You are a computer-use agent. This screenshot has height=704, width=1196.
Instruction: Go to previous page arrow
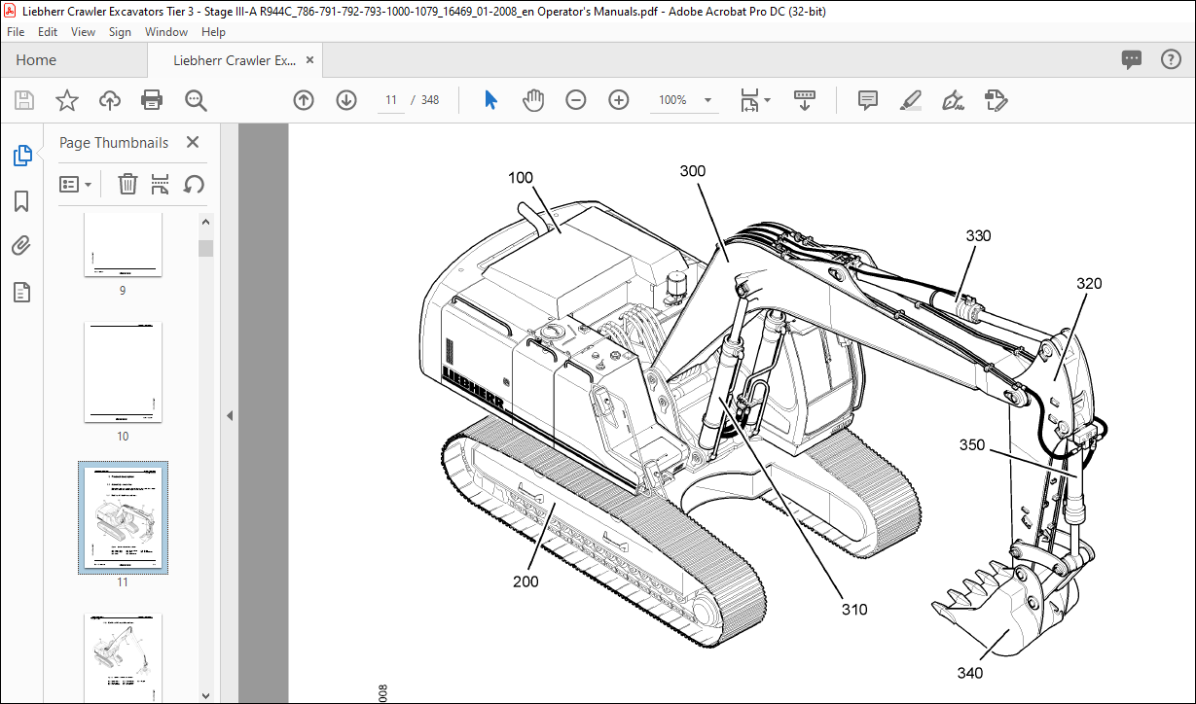point(304,100)
